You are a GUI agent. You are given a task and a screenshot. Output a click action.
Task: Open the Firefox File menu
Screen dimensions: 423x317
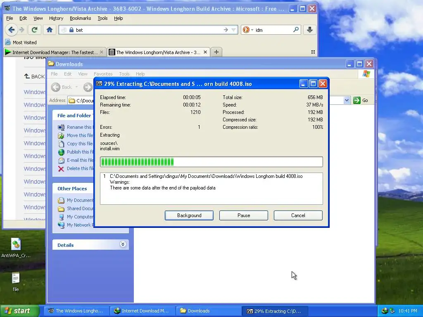(10, 18)
